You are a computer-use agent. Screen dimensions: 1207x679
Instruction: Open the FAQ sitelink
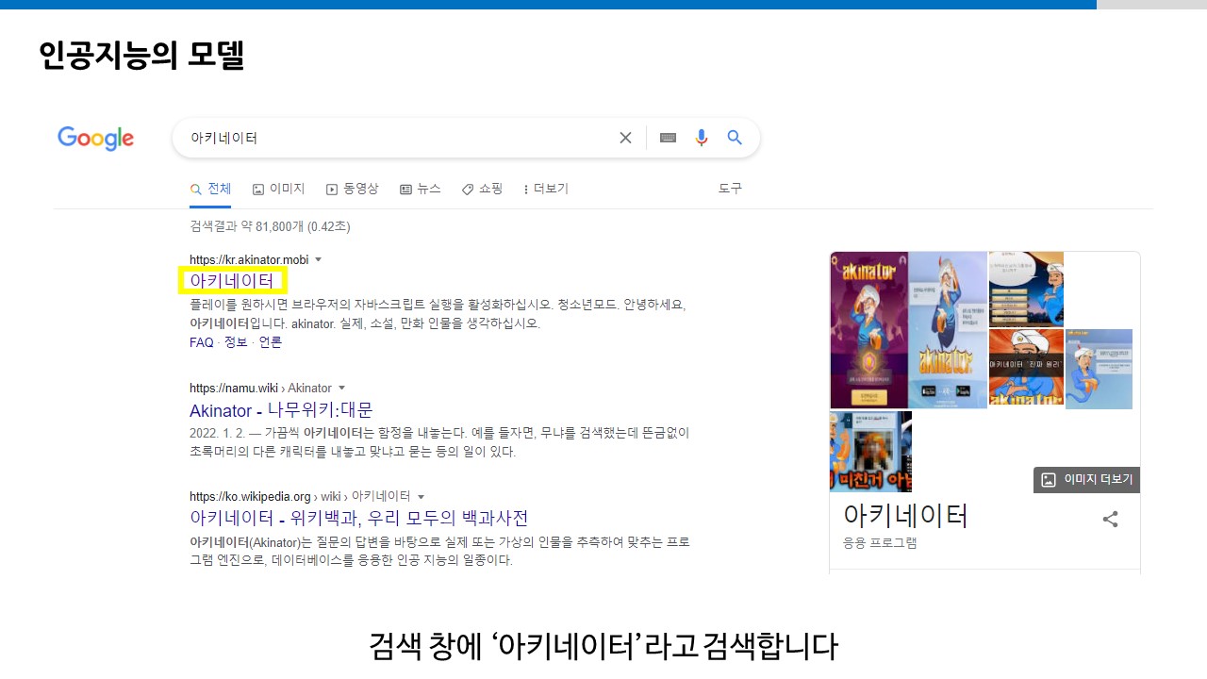tap(202, 342)
